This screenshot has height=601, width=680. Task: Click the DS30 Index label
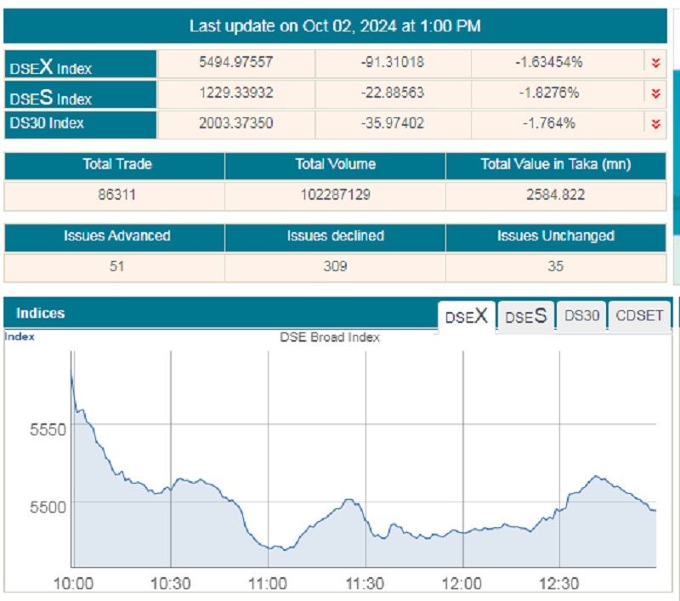click(x=47, y=123)
